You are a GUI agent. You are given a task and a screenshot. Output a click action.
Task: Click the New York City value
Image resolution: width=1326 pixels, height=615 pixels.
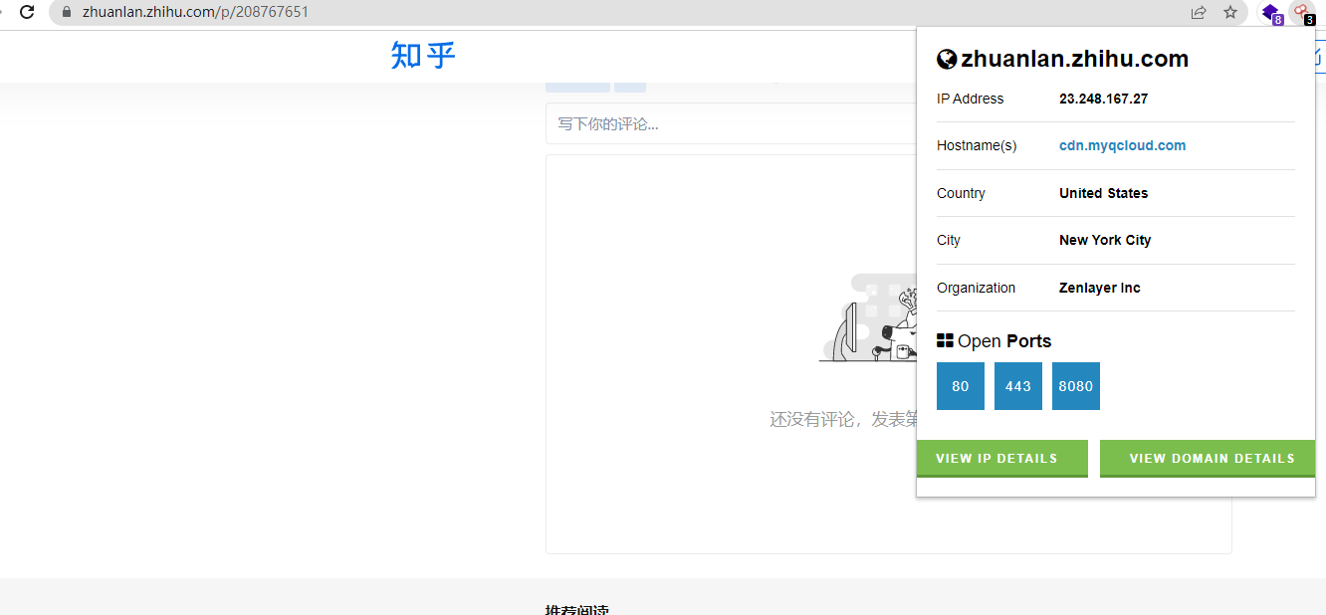(x=1105, y=240)
